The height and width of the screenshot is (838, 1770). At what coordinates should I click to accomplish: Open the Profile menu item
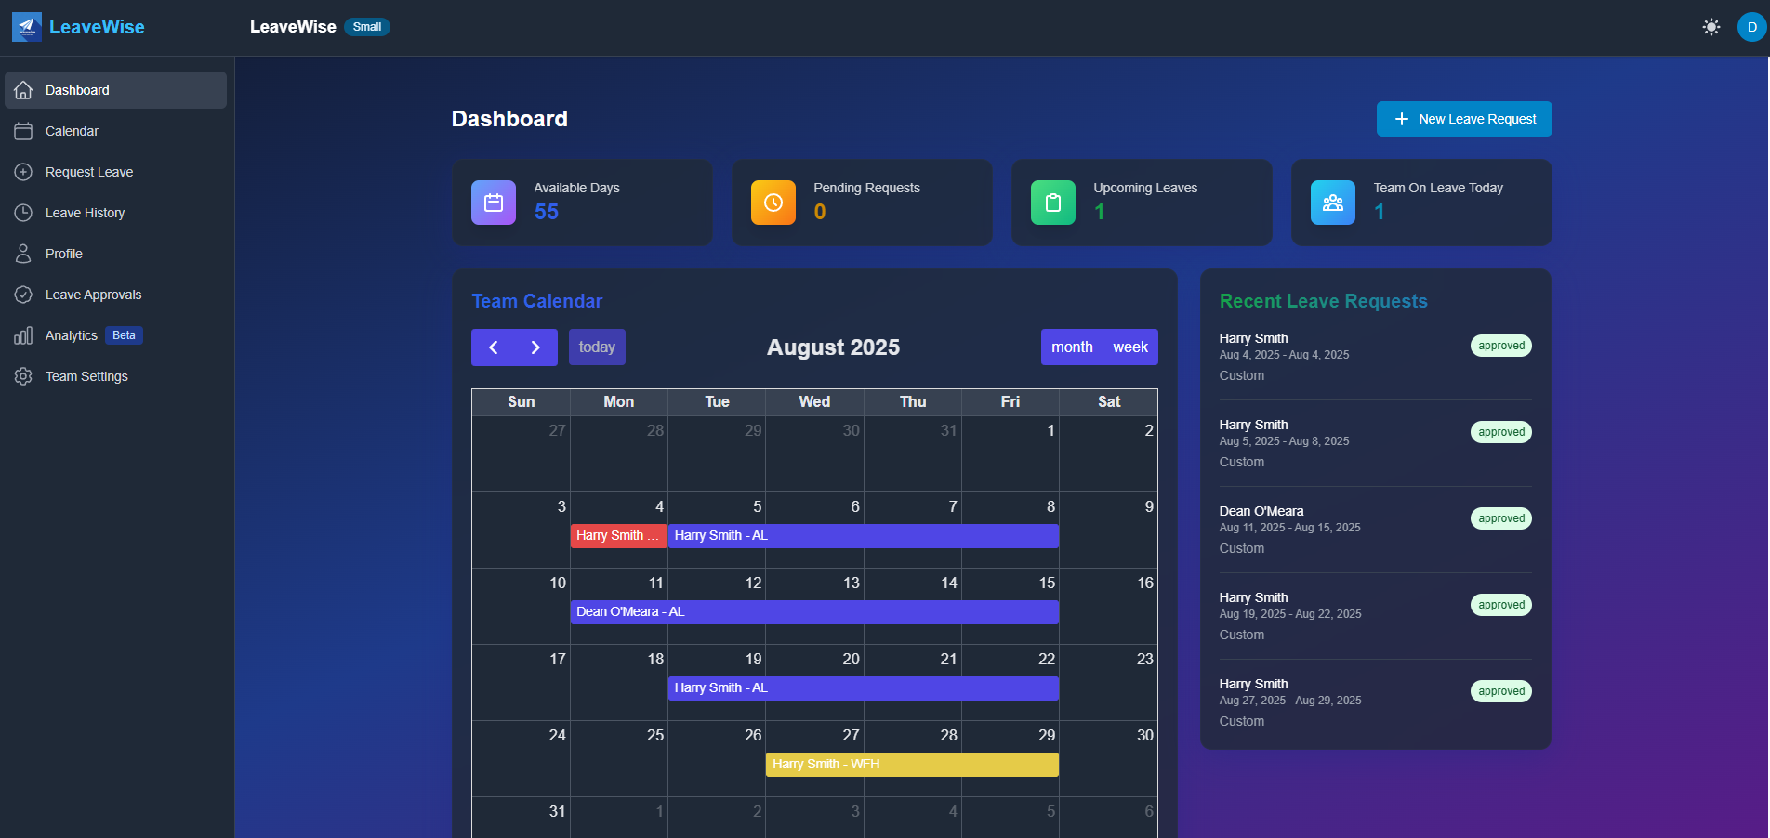point(115,254)
